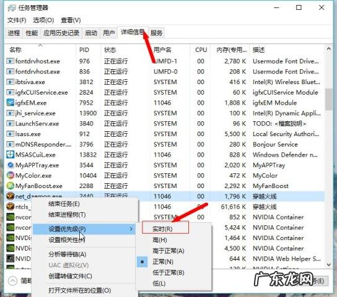Screen dimensions: 337x297
Task: Choose End Process Tree (结束进程树)
Action: [67, 215]
